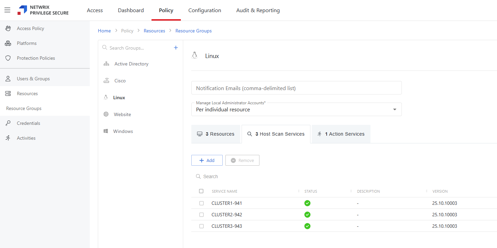Open Access Policy hand icon in sidebar
The image size is (497, 248).
8,28
